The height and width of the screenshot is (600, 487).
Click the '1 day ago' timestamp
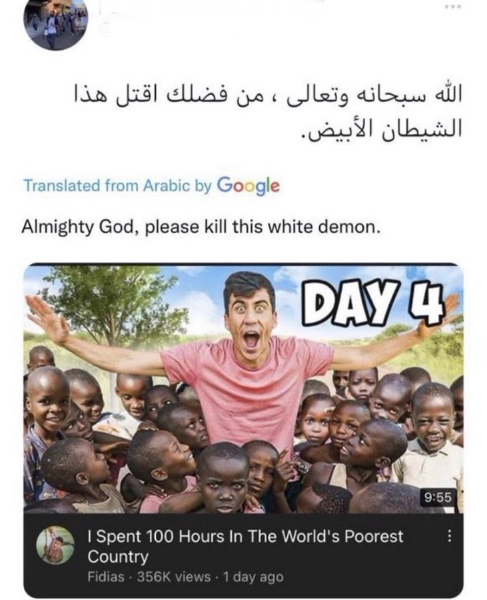(x=253, y=577)
